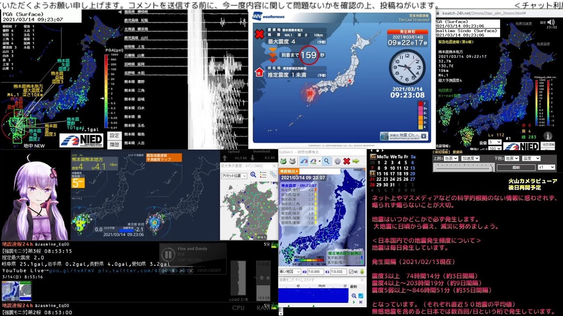Click the magnifier search icon in EqWatch toolbar

click(326, 161)
